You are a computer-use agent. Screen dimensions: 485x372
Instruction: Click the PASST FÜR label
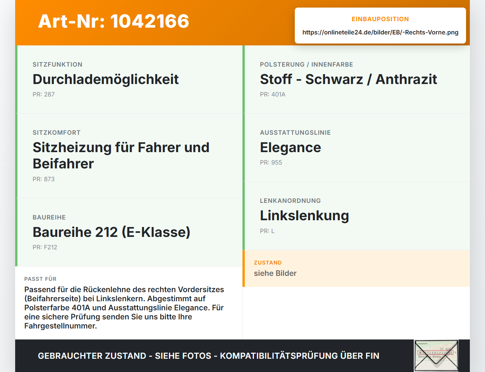[40, 279]
